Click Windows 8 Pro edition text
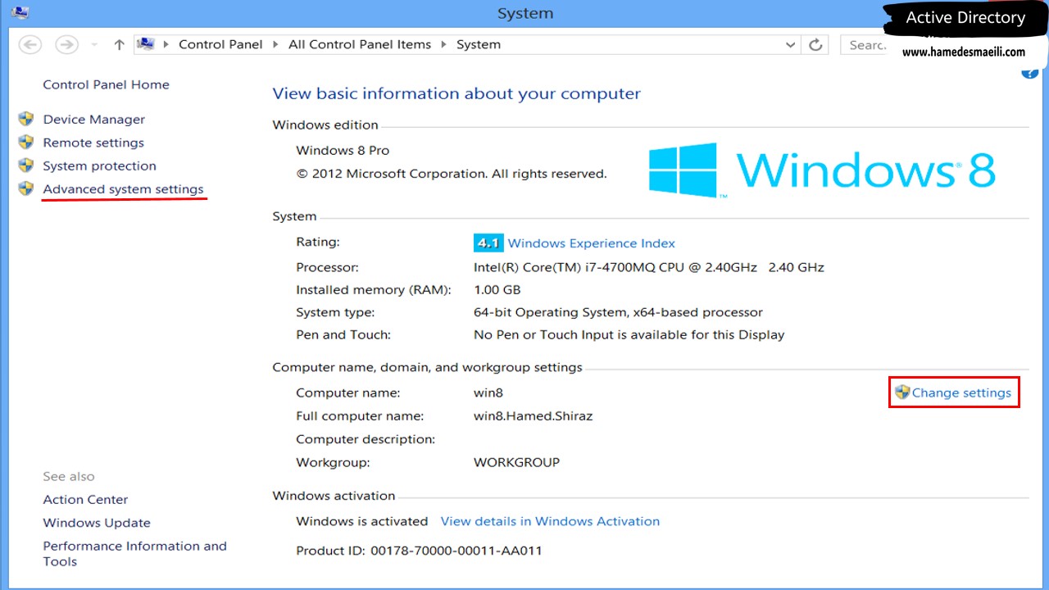Screen dimensions: 1049x590 343,151
